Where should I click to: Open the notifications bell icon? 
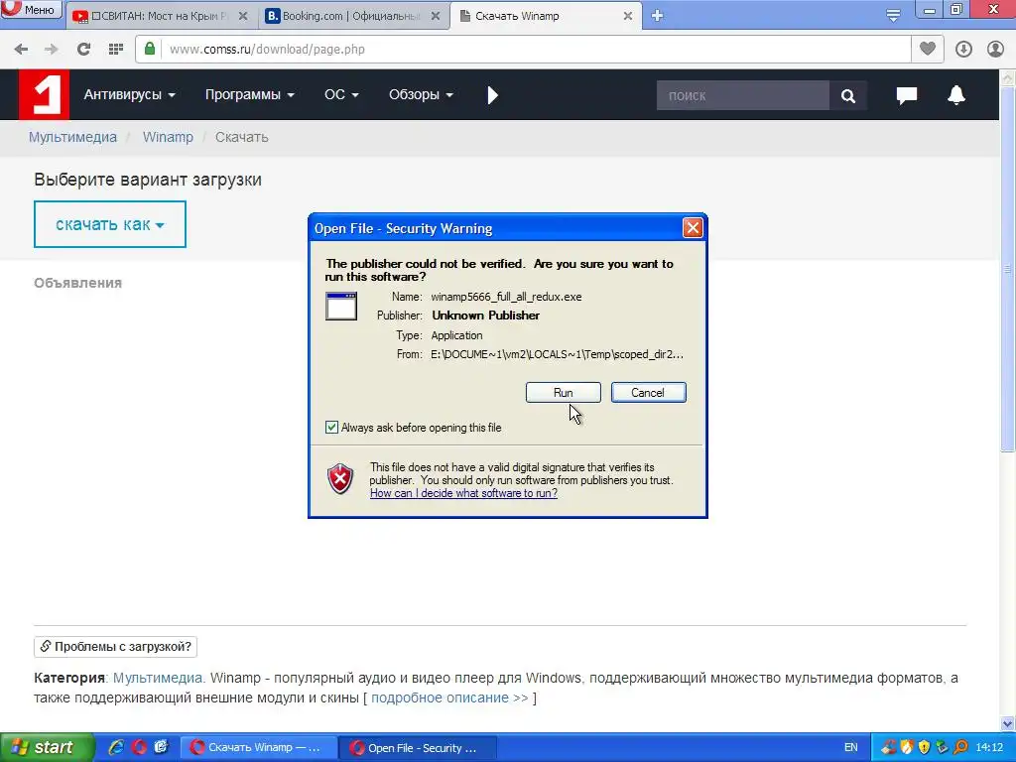[956, 94]
